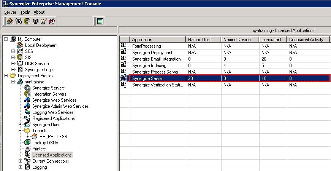Click the paper-and-pencil toolbar icon
The image size is (331, 171).
click(43, 21)
